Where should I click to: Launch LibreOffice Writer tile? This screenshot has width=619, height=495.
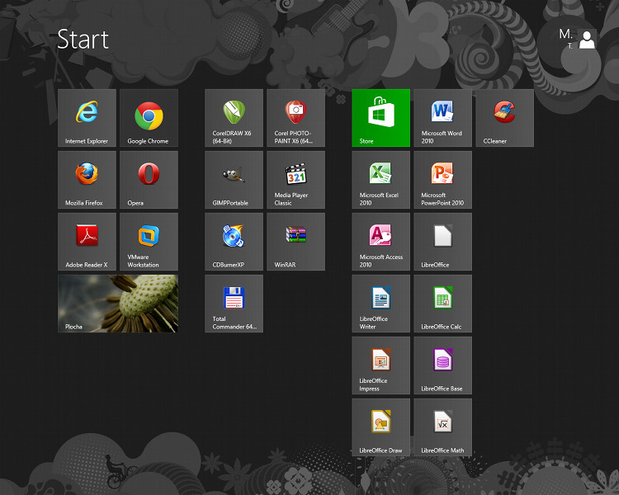[381, 304]
